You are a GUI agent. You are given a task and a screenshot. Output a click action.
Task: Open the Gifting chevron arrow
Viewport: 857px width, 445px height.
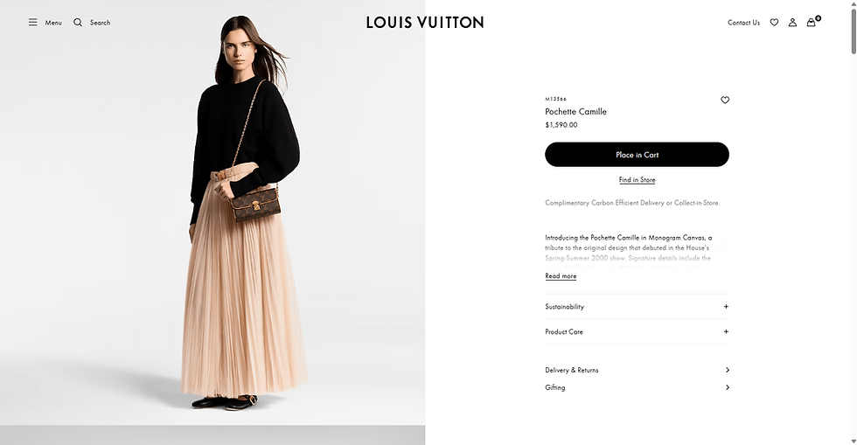pyautogui.click(x=727, y=387)
